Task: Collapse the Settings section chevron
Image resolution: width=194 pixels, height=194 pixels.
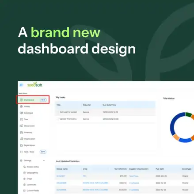Action: (44, 160)
